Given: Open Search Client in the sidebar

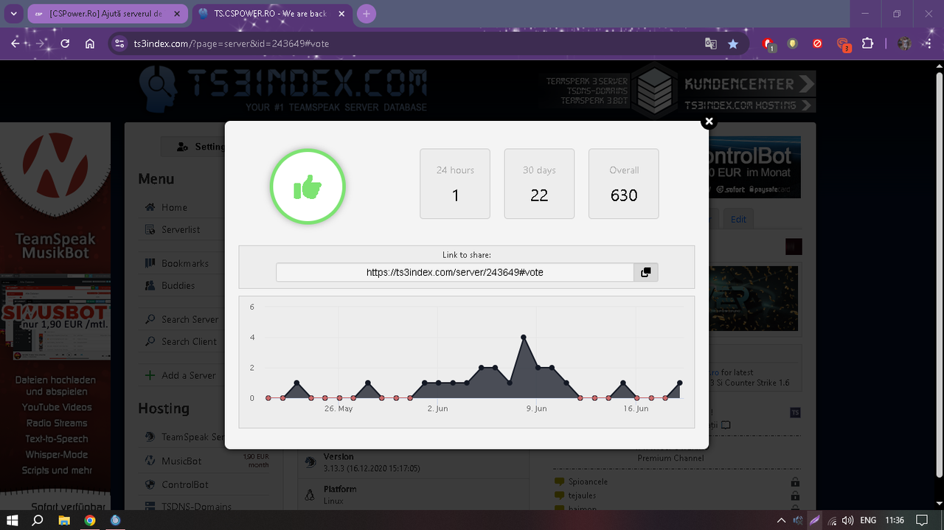Looking at the screenshot, I should click(190, 342).
